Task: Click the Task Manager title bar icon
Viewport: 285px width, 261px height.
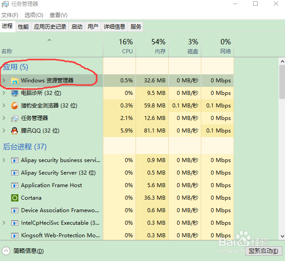Action: [5, 4]
